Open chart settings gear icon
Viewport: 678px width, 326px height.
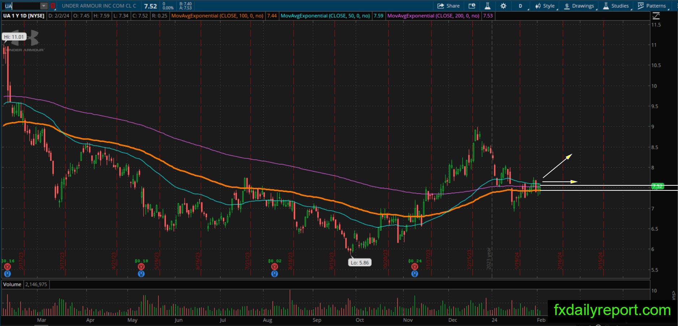503,6
